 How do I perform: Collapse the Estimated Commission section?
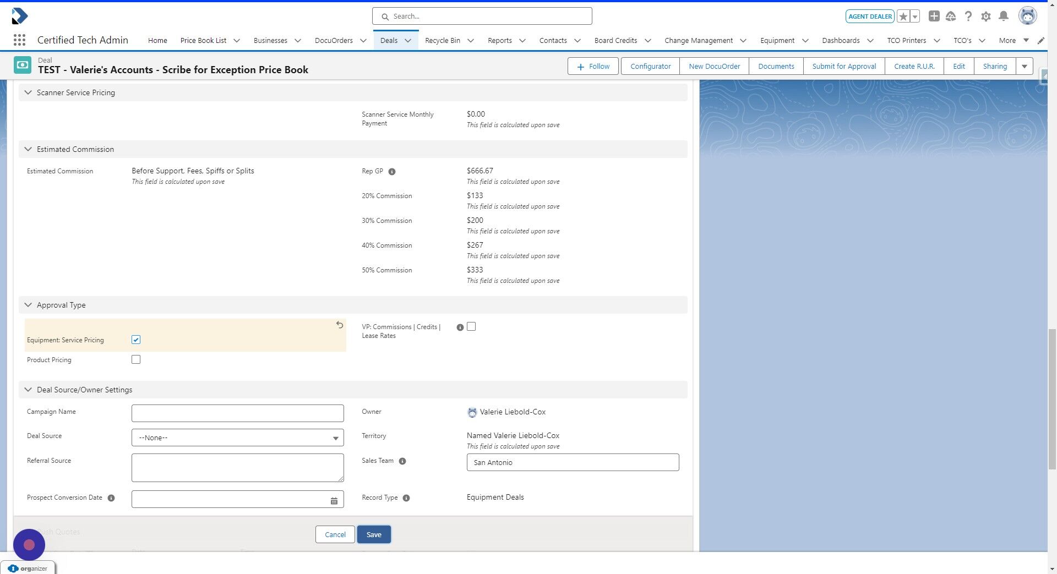[28, 149]
